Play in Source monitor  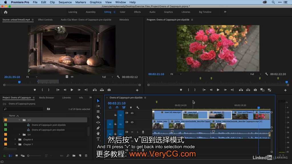[72, 90]
